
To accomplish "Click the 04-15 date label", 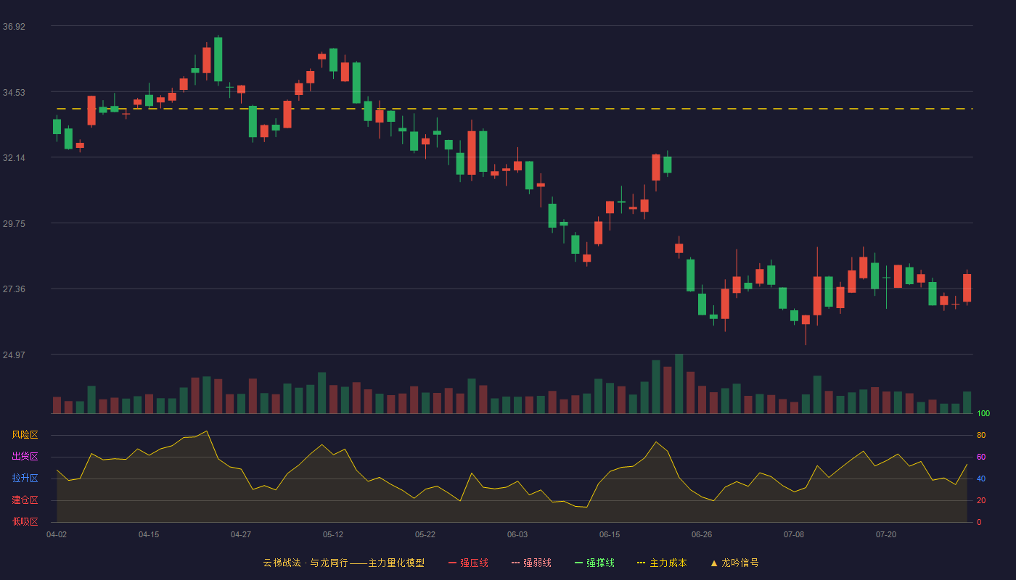I will click(149, 534).
